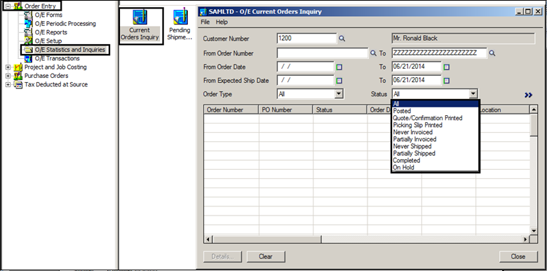
Task: Click the O/E Periodic Processing folder icon
Action: (28, 24)
